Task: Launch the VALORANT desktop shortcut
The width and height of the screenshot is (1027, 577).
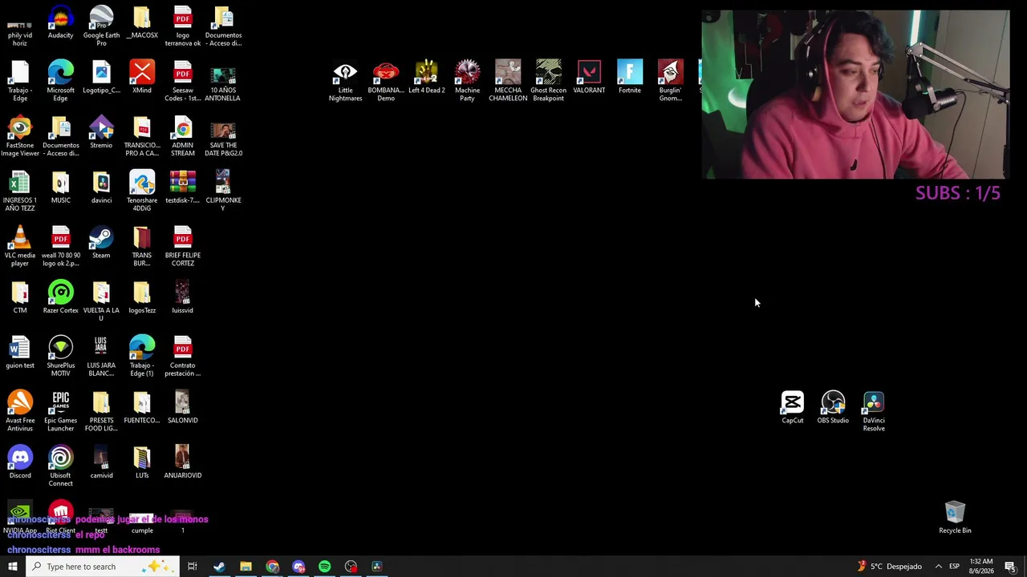Action: 589,78
